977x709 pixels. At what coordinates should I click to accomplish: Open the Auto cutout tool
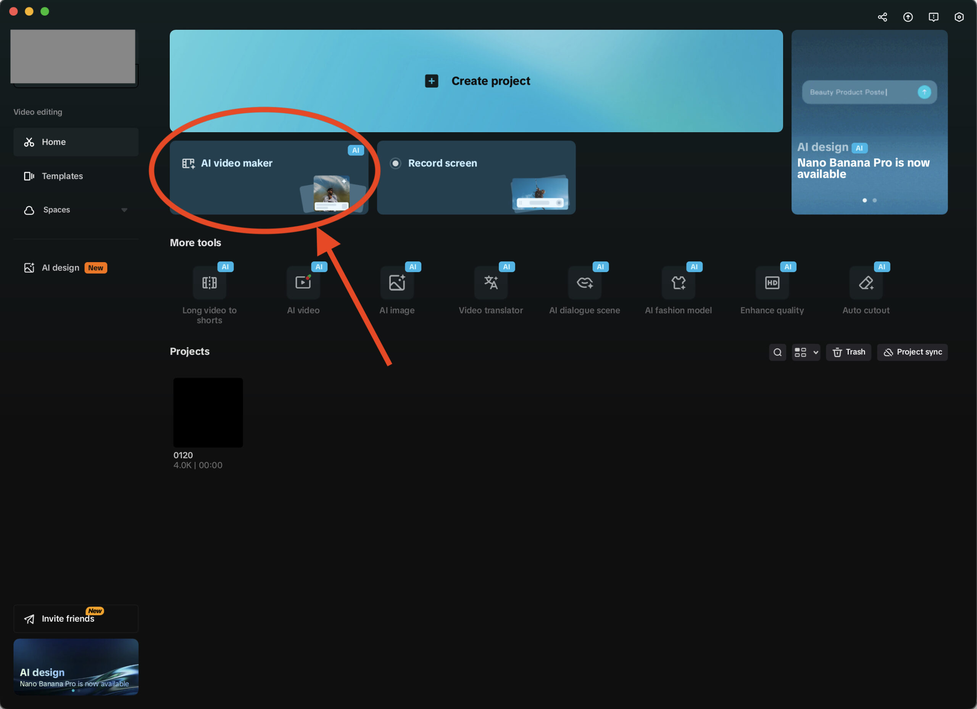click(866, 282)
